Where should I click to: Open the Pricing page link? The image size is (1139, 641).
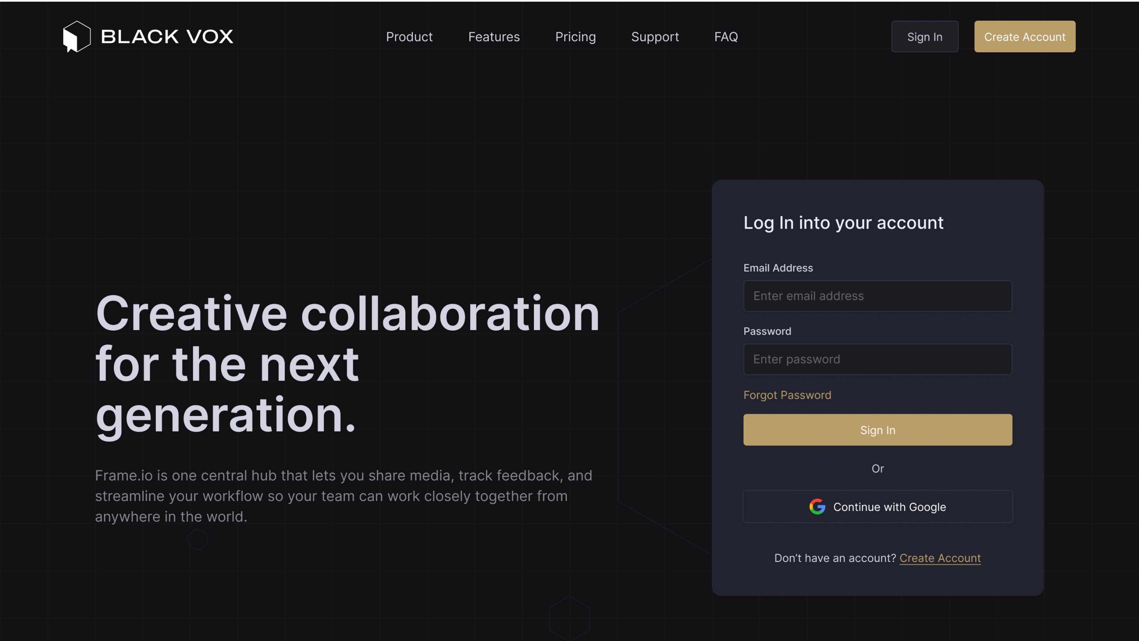[x=575, y=37]
